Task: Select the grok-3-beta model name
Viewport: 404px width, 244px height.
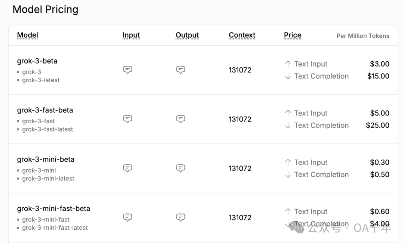Action: coord(37,61)
